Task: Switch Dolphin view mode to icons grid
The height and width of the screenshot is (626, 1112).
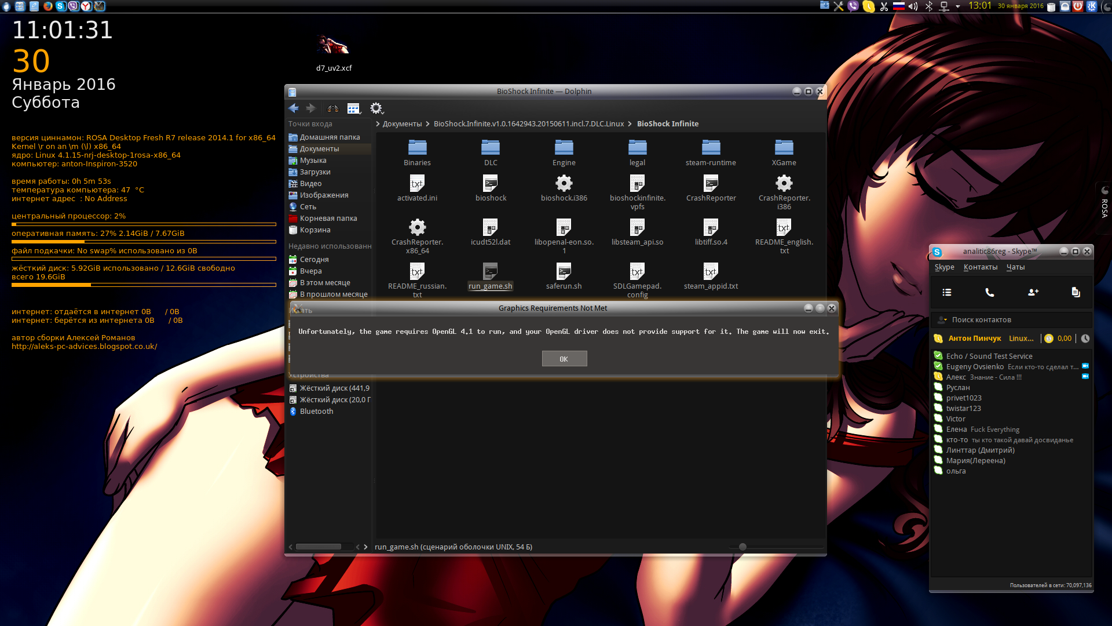Action: (353, 108)
